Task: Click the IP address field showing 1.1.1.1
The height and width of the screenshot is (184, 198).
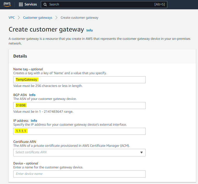Action: point(79,131)
